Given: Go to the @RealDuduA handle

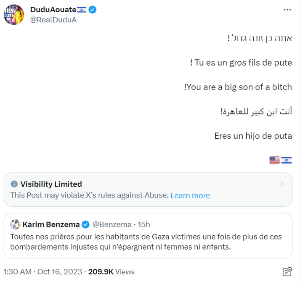Looking at the screenshot, I should (53, 20).
